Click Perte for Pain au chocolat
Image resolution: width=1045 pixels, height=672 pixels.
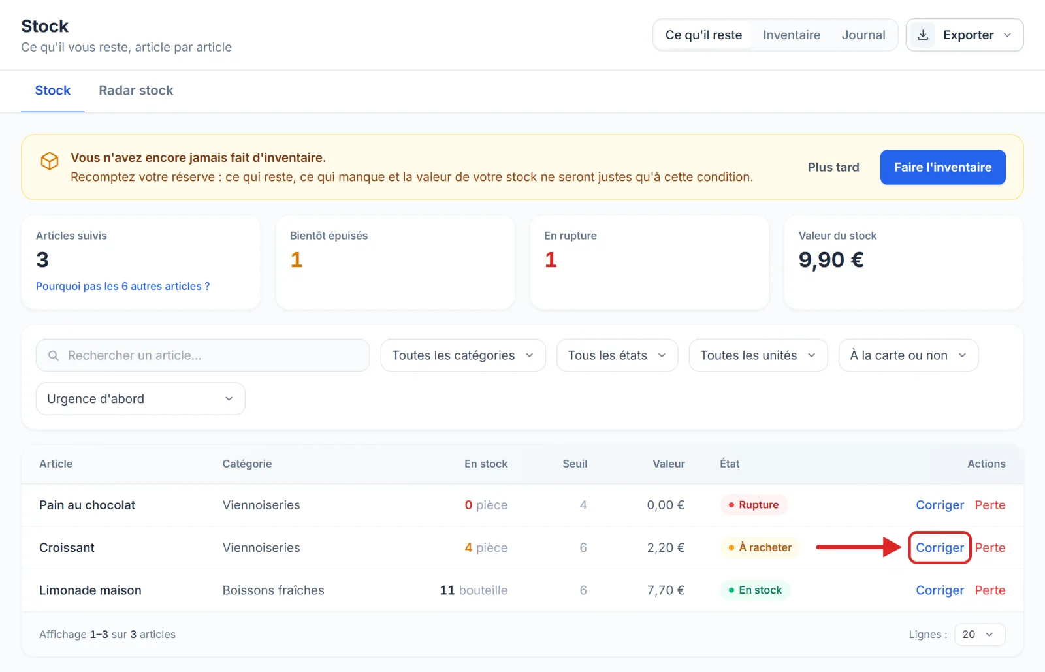tap(990, 505)
